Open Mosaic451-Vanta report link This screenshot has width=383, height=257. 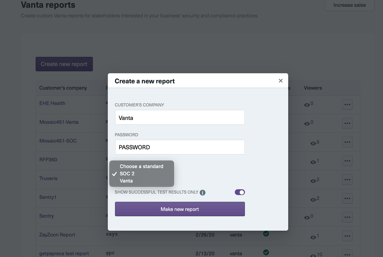(x=59, y=122)
